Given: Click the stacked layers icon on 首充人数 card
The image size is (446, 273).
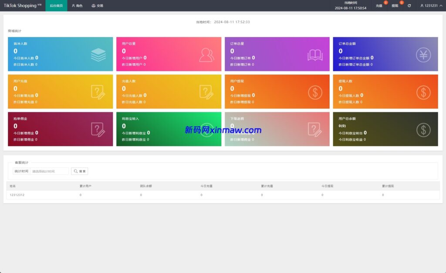Looking at the screenshot, I should point(98,53).
